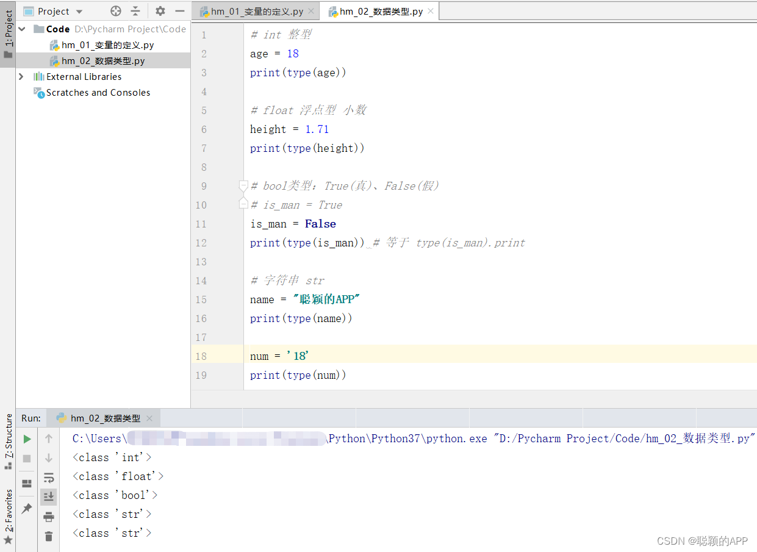The image size is (757, 552).
Task: Click the line 'is_man = False'
Action: tap(293, 224)
